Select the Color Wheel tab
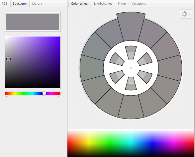This screenshot has width=195, height=157. (80, 4)
